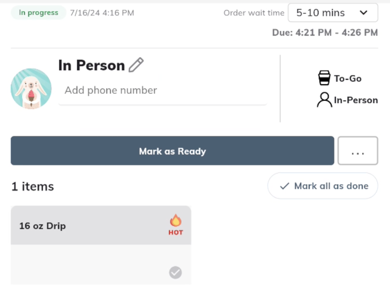Click the flame HOT icon on drip item
This screenshot has height=289, width=390.
[x=175, y=225]
